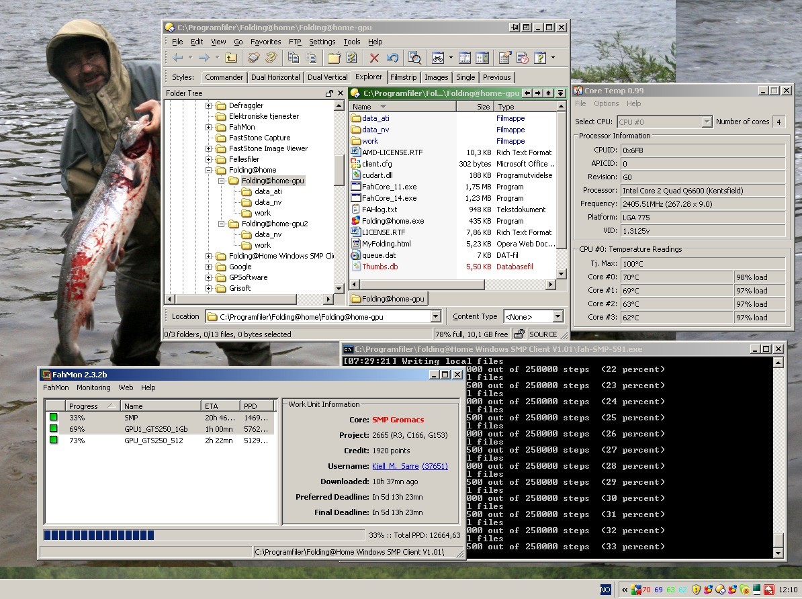The height and width of the screenshot is (599, 802).
Task: Expand hidden tray icons with double chevron
Action: coord(625,590)
